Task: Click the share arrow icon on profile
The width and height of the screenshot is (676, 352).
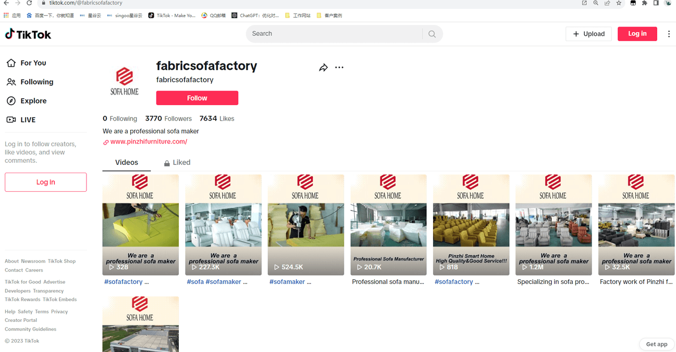Action: pos(323,68)
